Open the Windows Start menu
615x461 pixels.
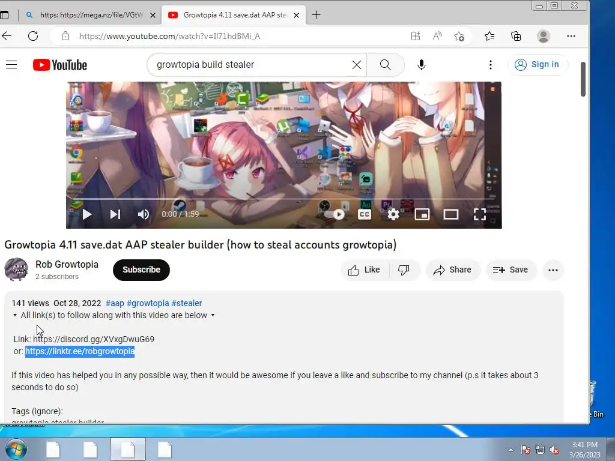click(16, 449)
